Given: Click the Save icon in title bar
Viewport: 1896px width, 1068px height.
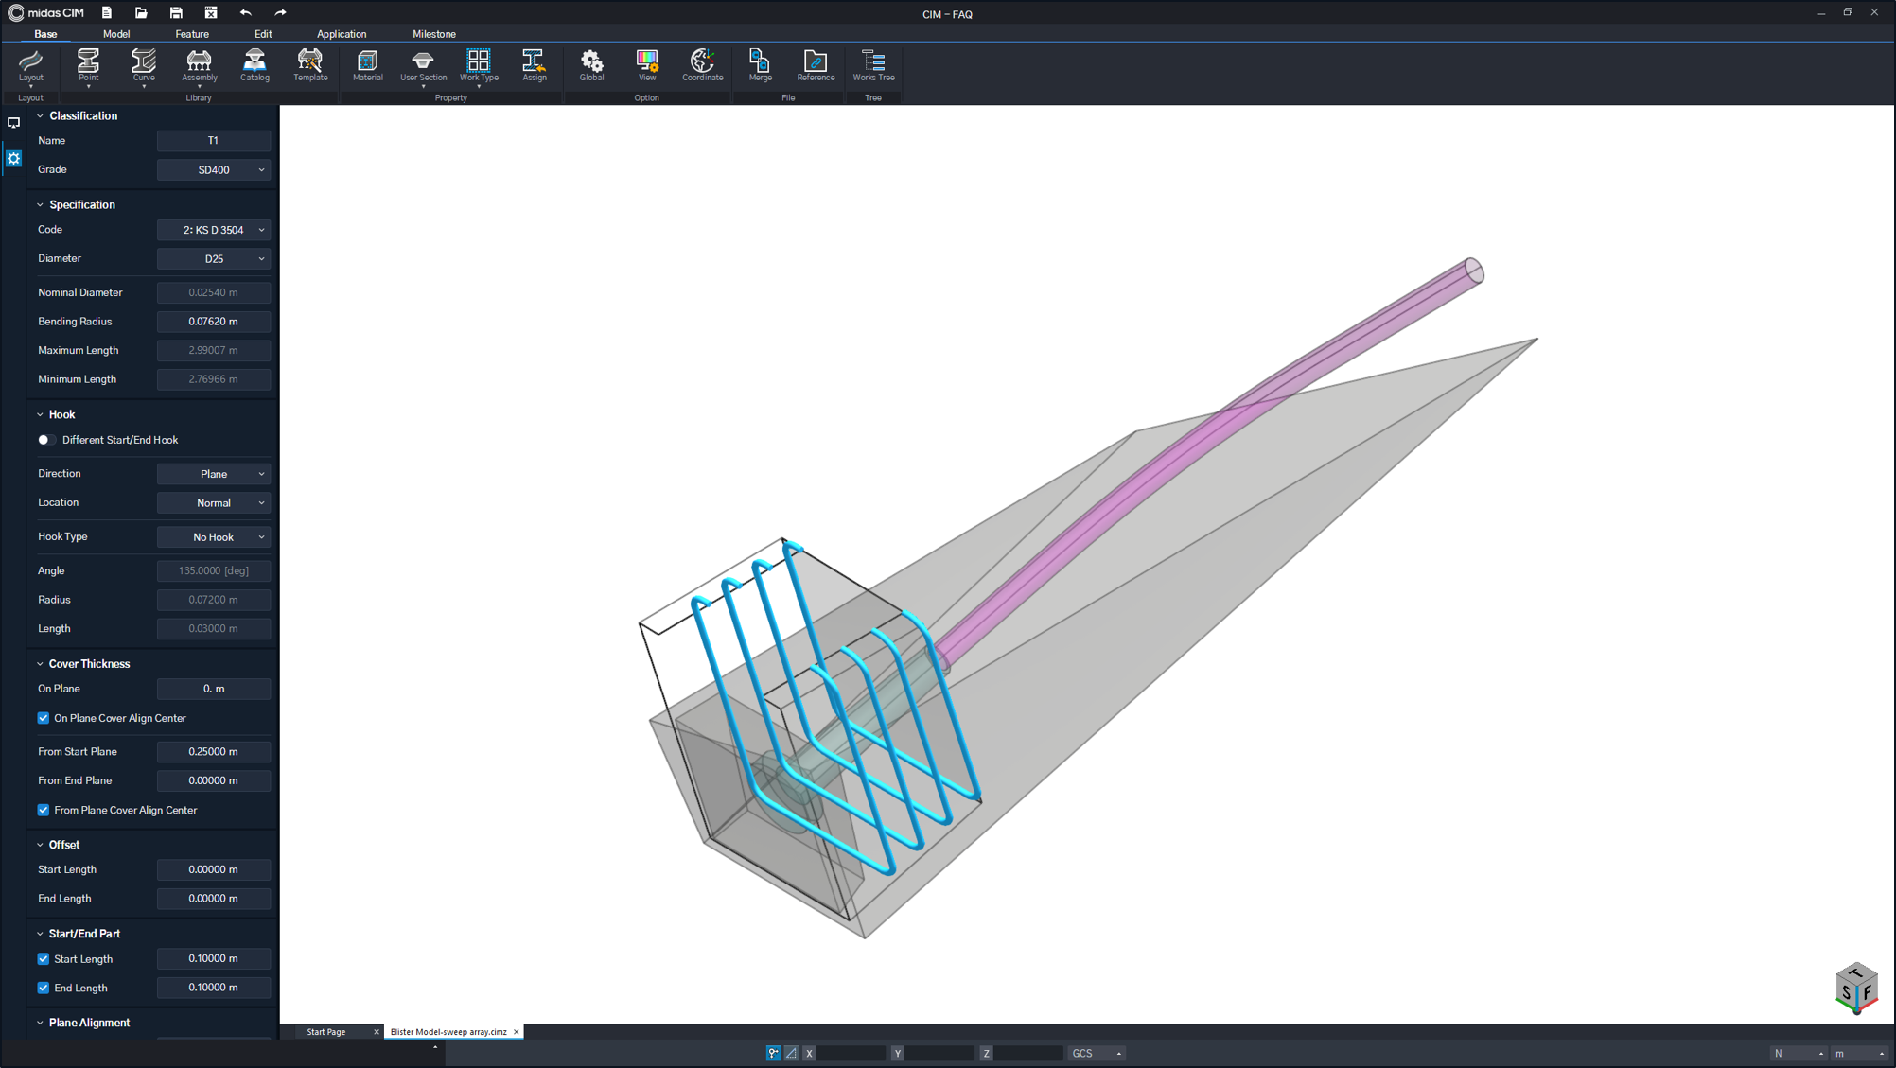Looking at the screenshot, I should (x=176, y=13).
